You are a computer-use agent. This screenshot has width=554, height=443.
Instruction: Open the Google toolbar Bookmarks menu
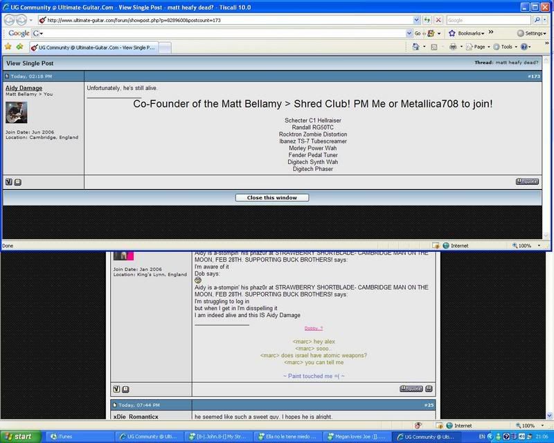click(x=466, y=33)
